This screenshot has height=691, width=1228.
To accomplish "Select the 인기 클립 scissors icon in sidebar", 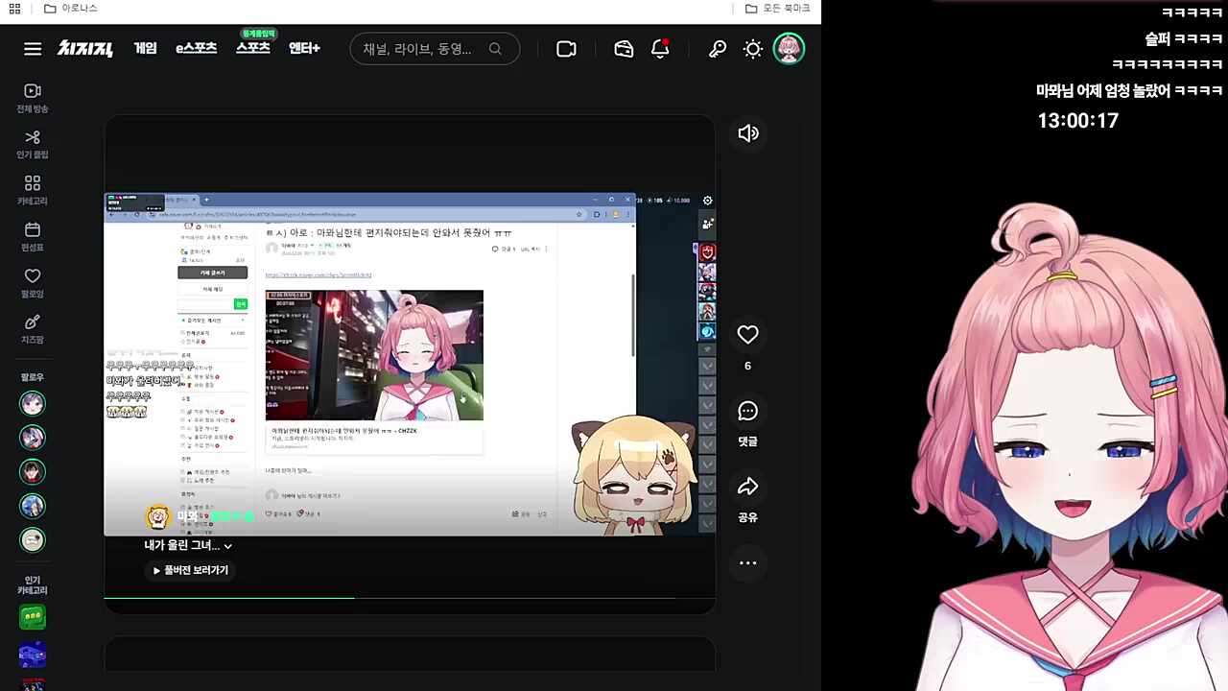I will (32, 144).
